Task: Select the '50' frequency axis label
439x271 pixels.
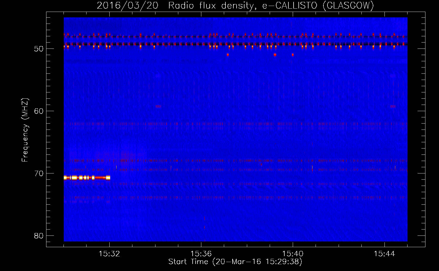Action: click(39, 49)
